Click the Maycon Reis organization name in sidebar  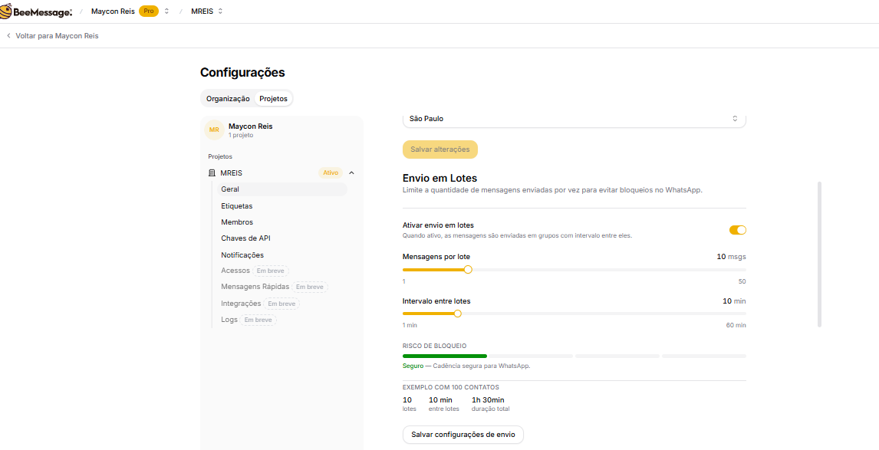pos(251,126)
